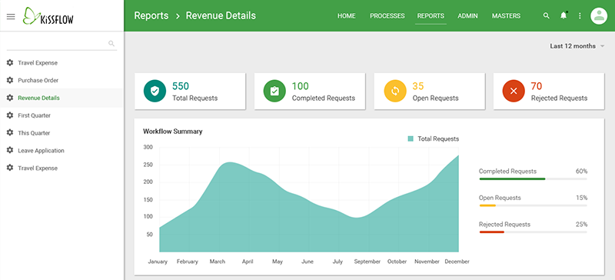Open This Quarter report
Screen dimensions: 615x280
click(34, 133)
